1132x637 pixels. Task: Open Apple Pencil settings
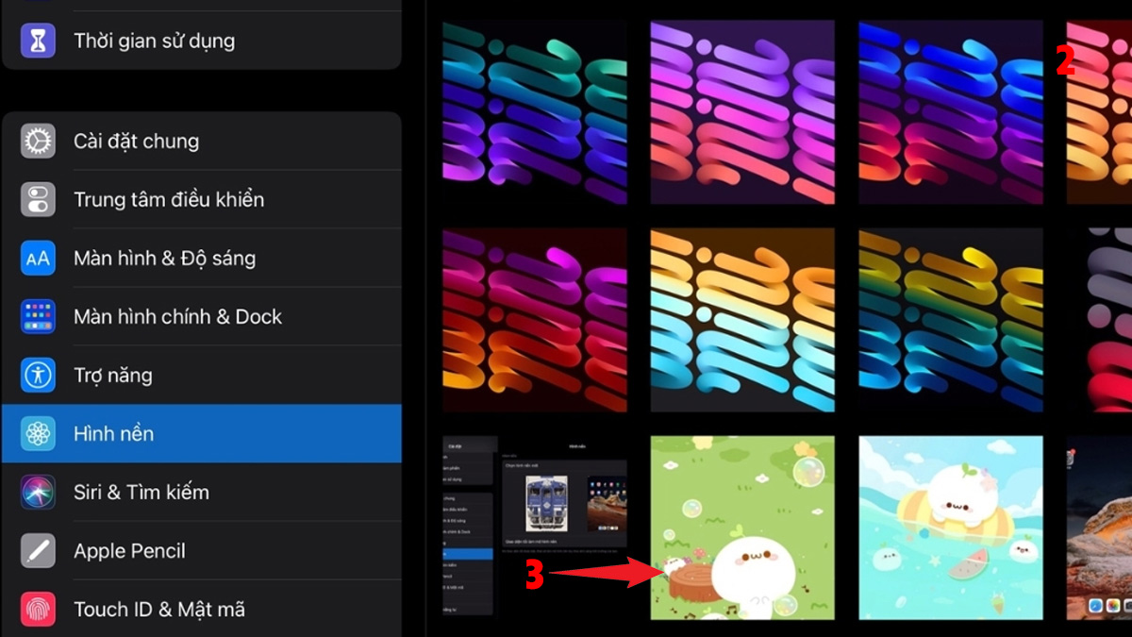(x=202, y=551)
